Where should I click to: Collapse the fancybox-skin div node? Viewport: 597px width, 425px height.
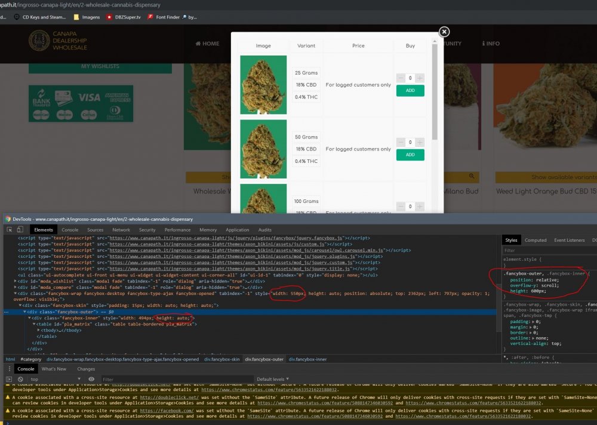coord(20,306)
